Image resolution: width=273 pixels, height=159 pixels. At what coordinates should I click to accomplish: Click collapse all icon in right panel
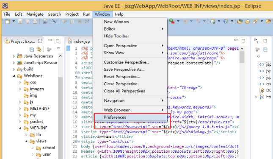click(x=265, y=50)
